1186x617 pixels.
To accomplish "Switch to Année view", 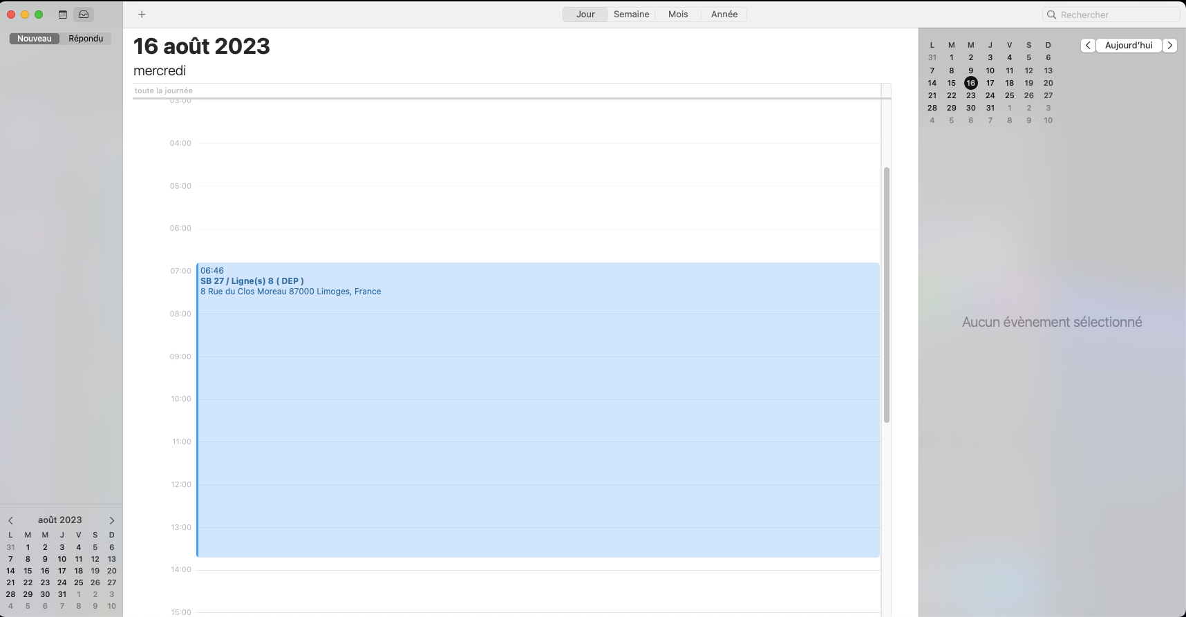I will [x=724, y=15].
